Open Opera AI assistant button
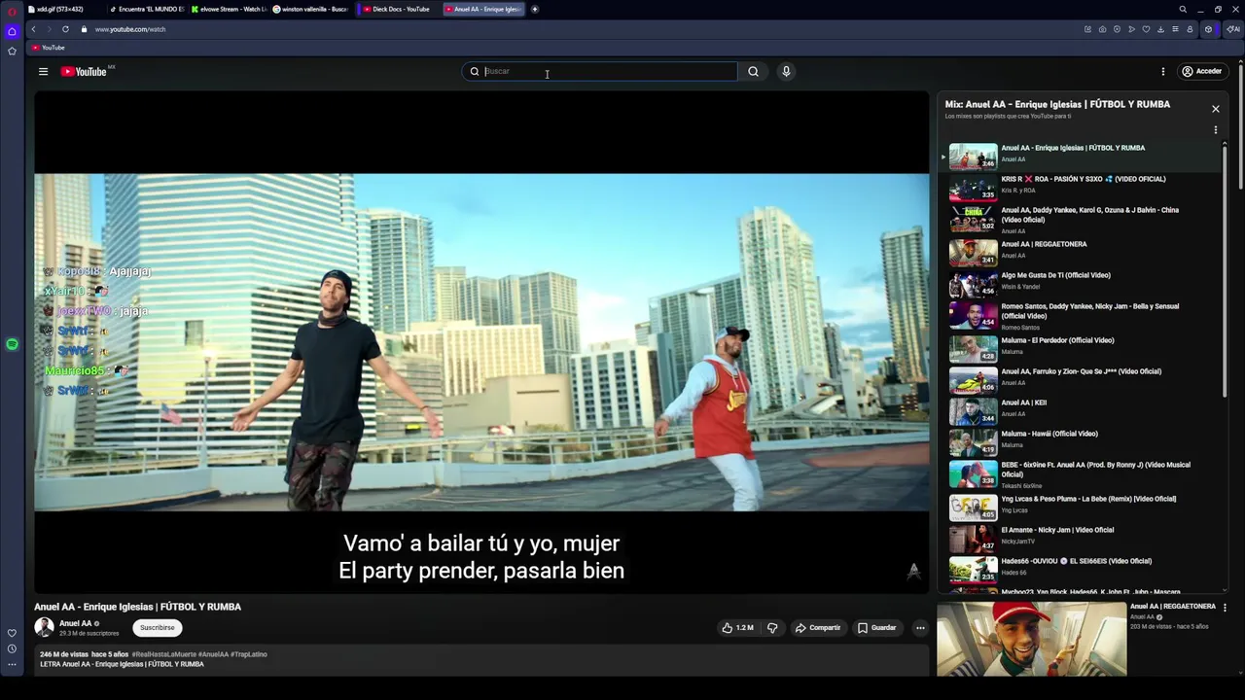 point(1232,29)
